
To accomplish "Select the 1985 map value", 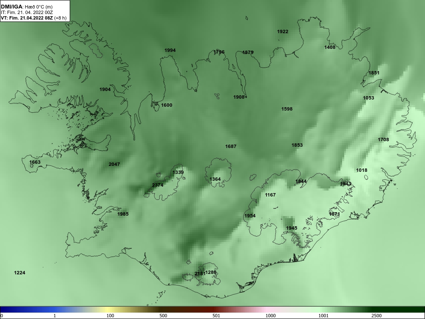I will tap(123, 214).
